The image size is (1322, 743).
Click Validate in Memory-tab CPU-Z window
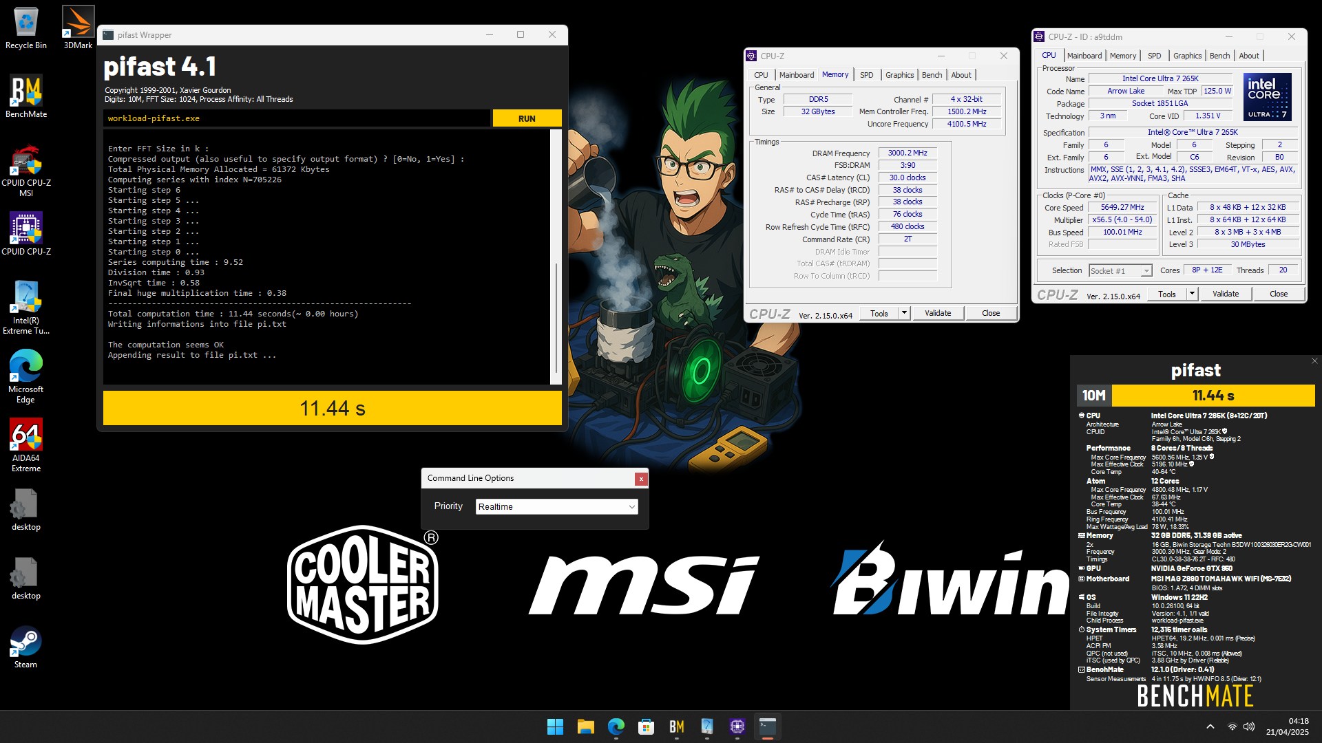tap(938, 313)
